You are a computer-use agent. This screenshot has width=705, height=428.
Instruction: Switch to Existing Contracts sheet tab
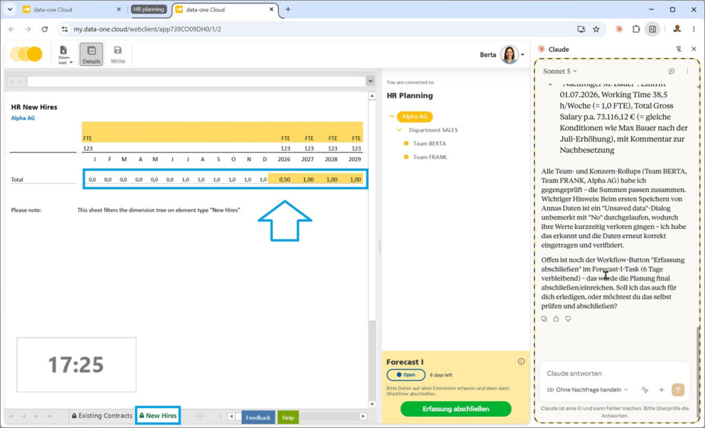102,416
